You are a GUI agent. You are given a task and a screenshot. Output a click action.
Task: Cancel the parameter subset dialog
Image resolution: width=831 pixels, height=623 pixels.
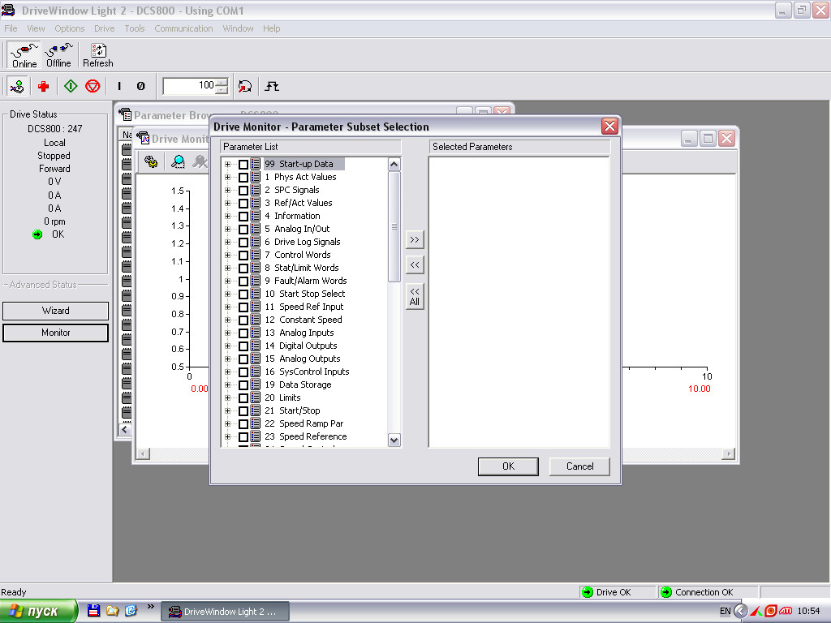[x=579, y=466]
